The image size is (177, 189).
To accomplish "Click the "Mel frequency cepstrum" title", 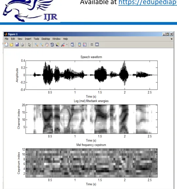I will (91, 145).
